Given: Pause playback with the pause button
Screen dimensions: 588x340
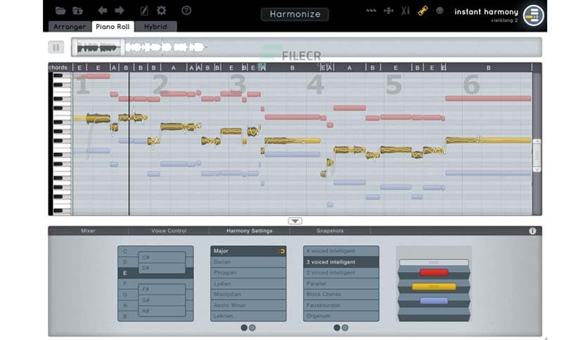Looking at the screenshot, I should click(56, 47).
